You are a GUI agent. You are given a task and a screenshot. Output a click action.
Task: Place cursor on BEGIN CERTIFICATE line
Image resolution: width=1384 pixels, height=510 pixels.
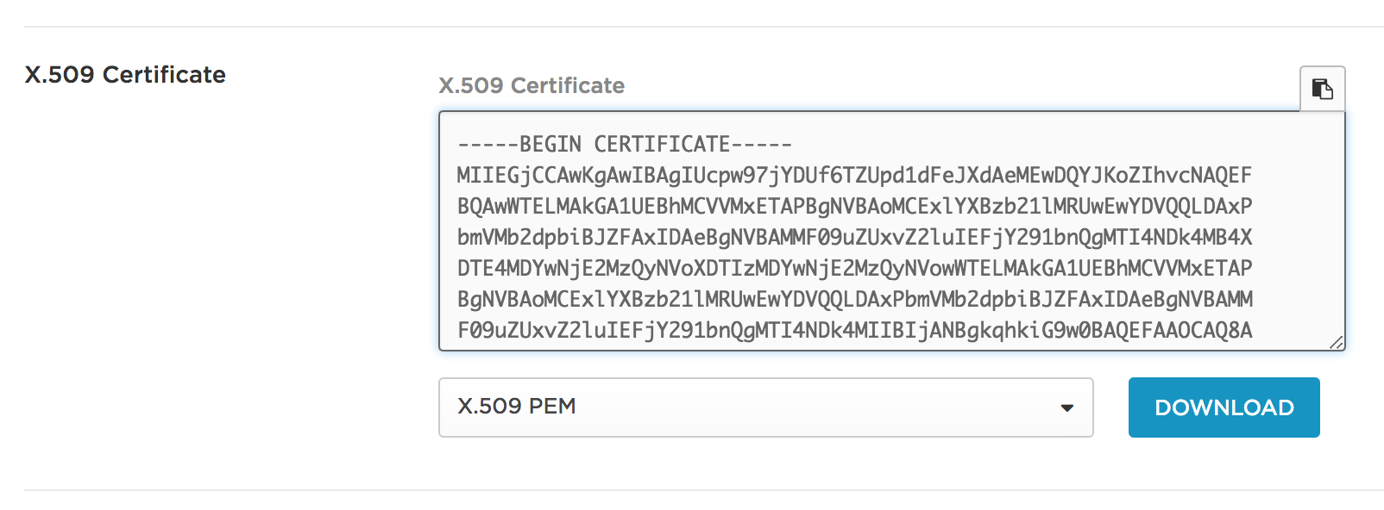(x=625, y=144)
